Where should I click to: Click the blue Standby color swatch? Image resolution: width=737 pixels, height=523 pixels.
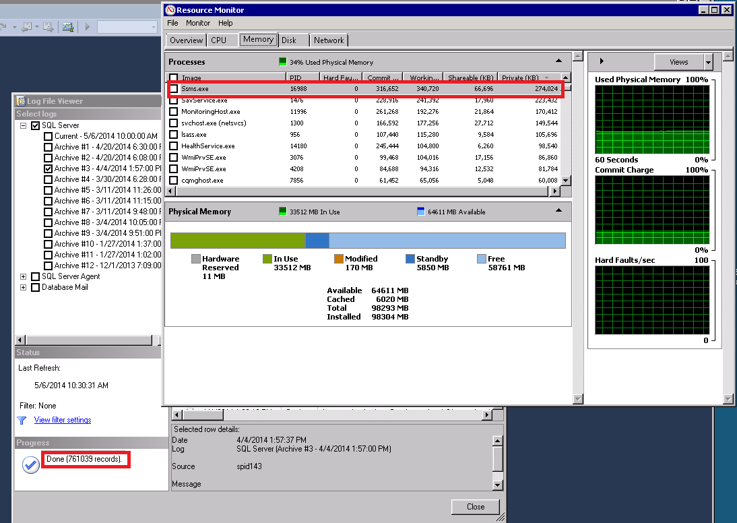click(410, 259)
